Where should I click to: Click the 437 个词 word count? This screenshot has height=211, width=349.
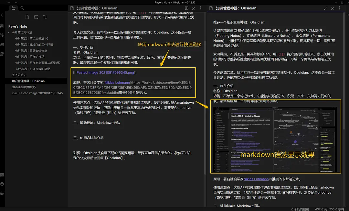[x=321, y=209]
